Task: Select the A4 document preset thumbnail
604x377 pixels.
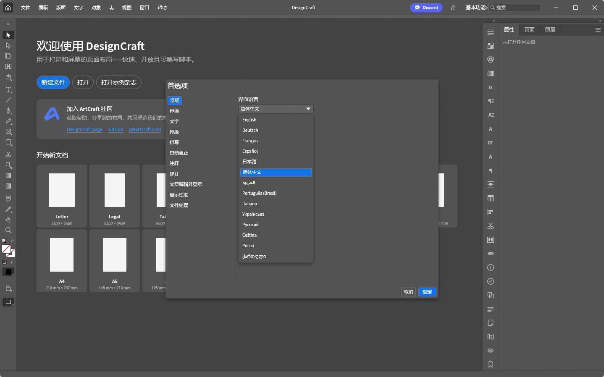Action: point(62,261)
